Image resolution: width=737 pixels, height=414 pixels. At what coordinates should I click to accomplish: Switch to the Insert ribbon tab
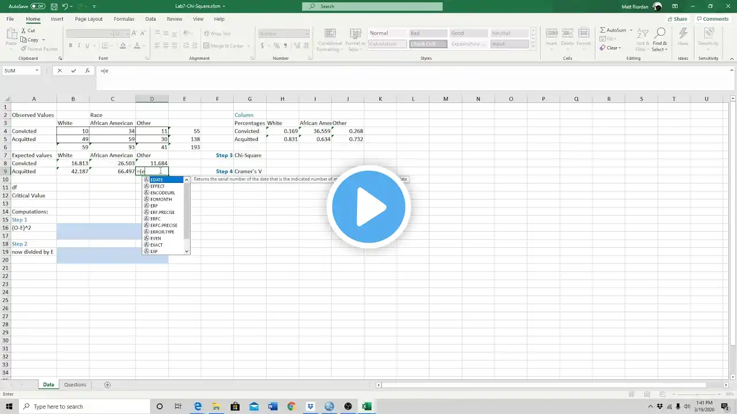click(x=57, y=19)
